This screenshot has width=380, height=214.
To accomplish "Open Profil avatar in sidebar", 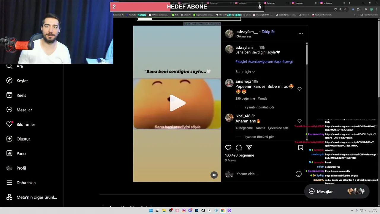I will (9, 168).
